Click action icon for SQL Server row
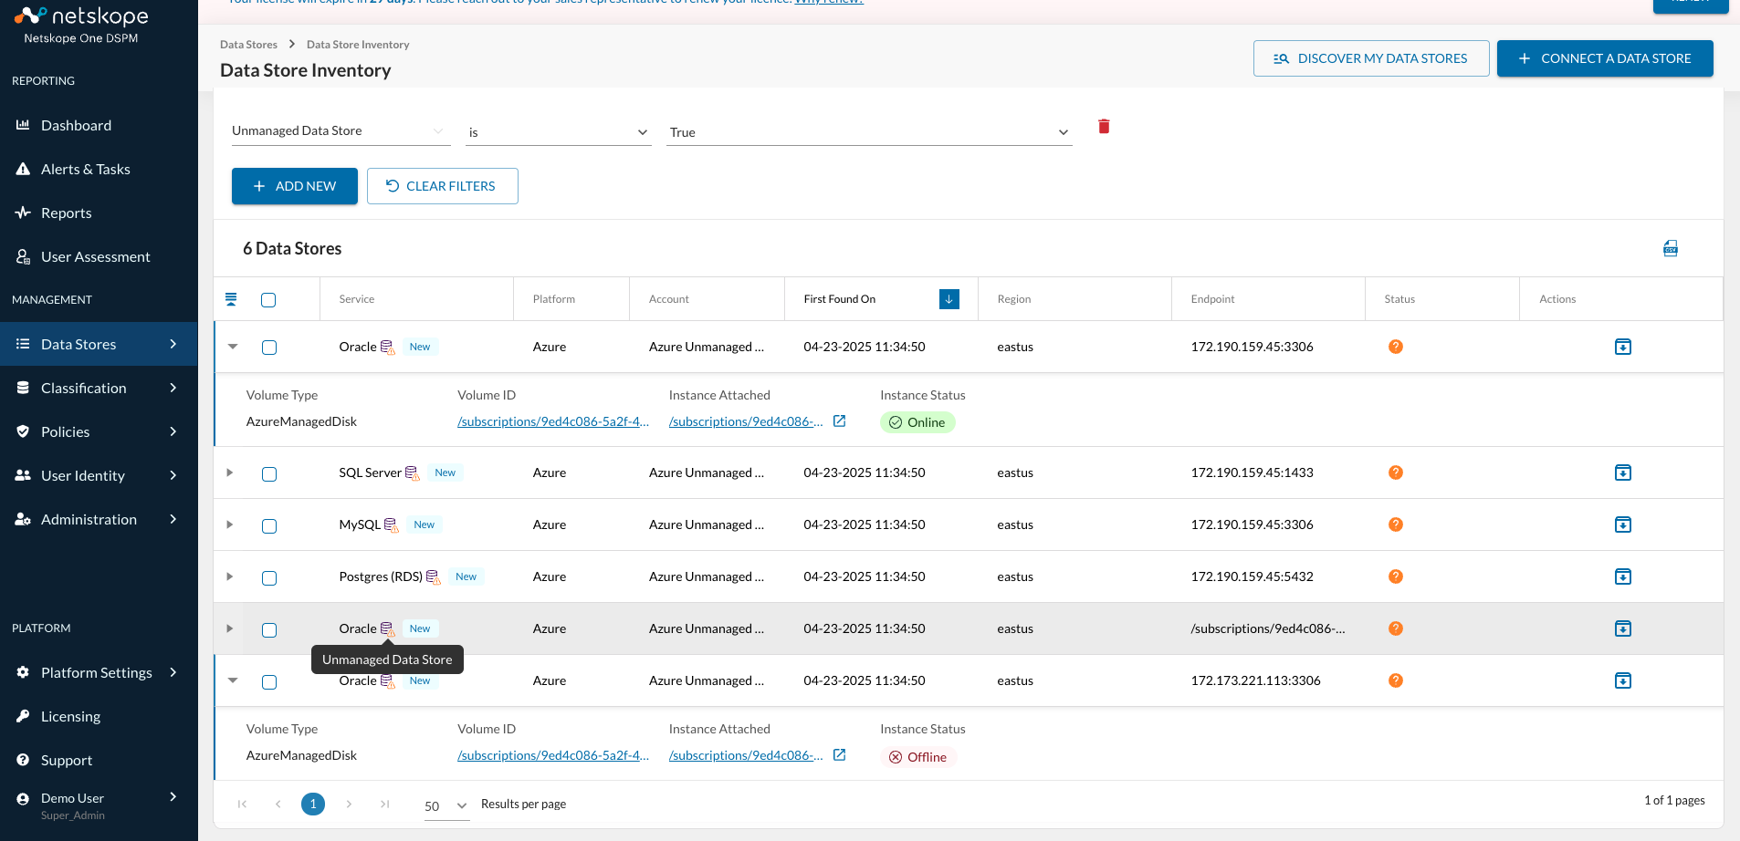Viewport: 1740px width, 841px height. pyautogui.click(x=1623, y=472)
